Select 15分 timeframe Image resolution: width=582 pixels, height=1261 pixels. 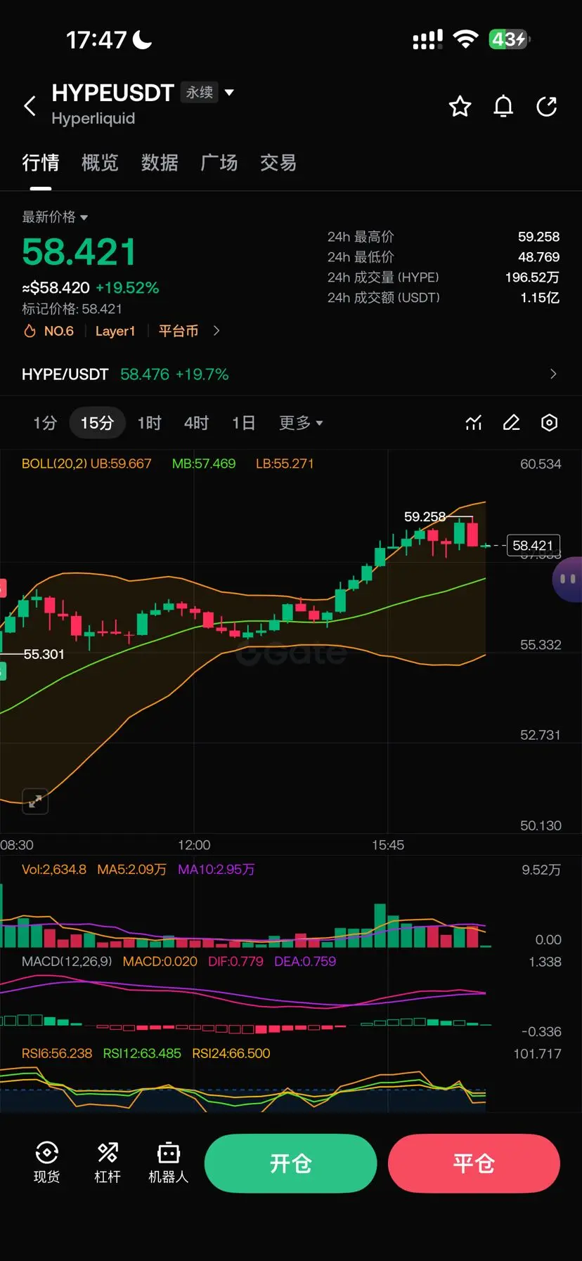[97, 423]
